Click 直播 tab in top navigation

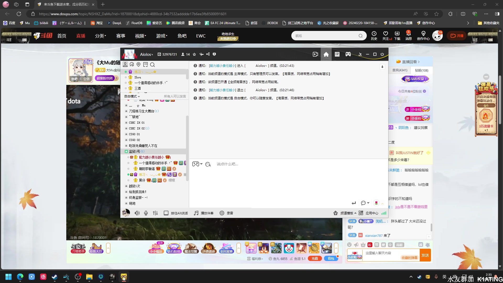[80, 36]
